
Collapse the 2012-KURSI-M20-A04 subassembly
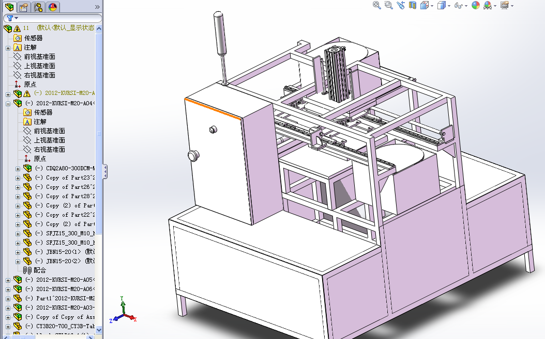tap(8, 103)
